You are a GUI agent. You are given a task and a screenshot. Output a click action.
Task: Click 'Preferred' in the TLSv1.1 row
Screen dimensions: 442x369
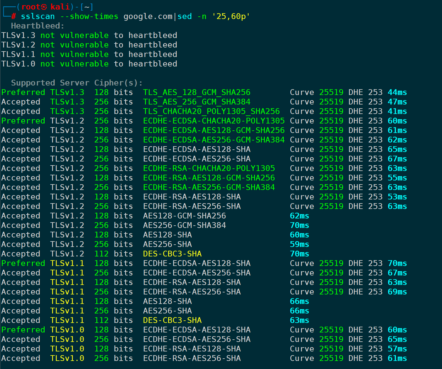coord(23,263)
